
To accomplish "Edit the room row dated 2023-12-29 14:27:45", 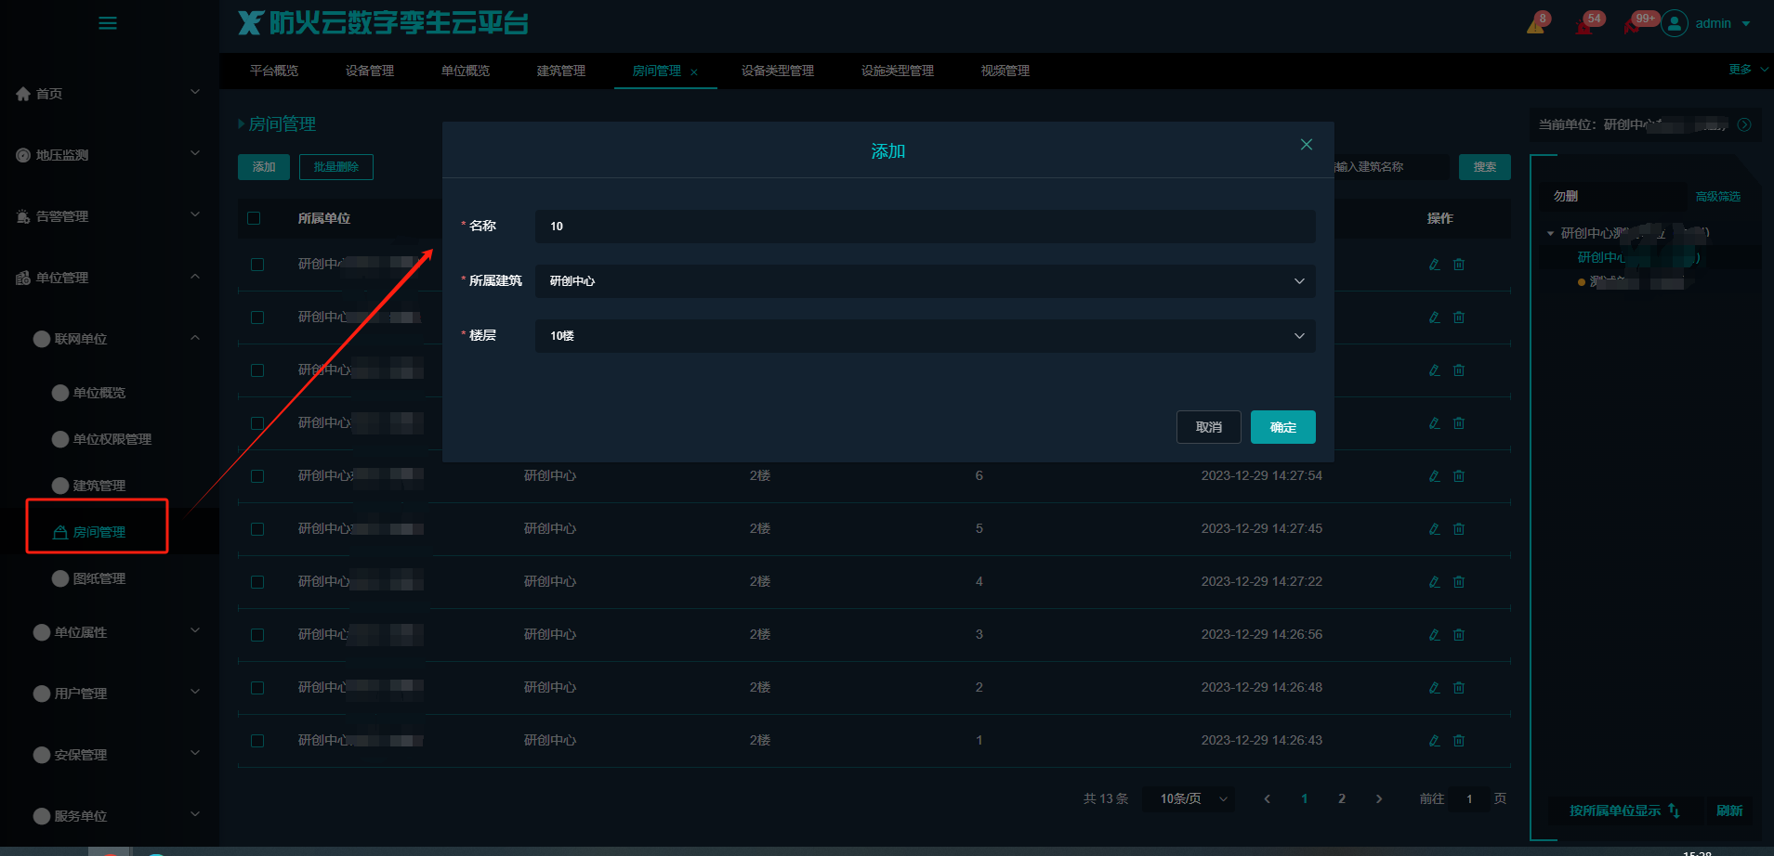I will 1435,529.
